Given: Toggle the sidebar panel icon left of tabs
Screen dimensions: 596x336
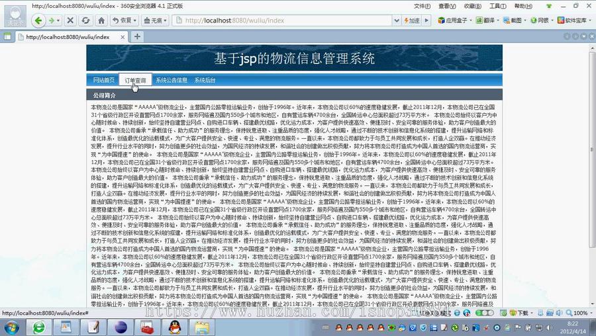Looking at the screenshot, I should 7,36.
